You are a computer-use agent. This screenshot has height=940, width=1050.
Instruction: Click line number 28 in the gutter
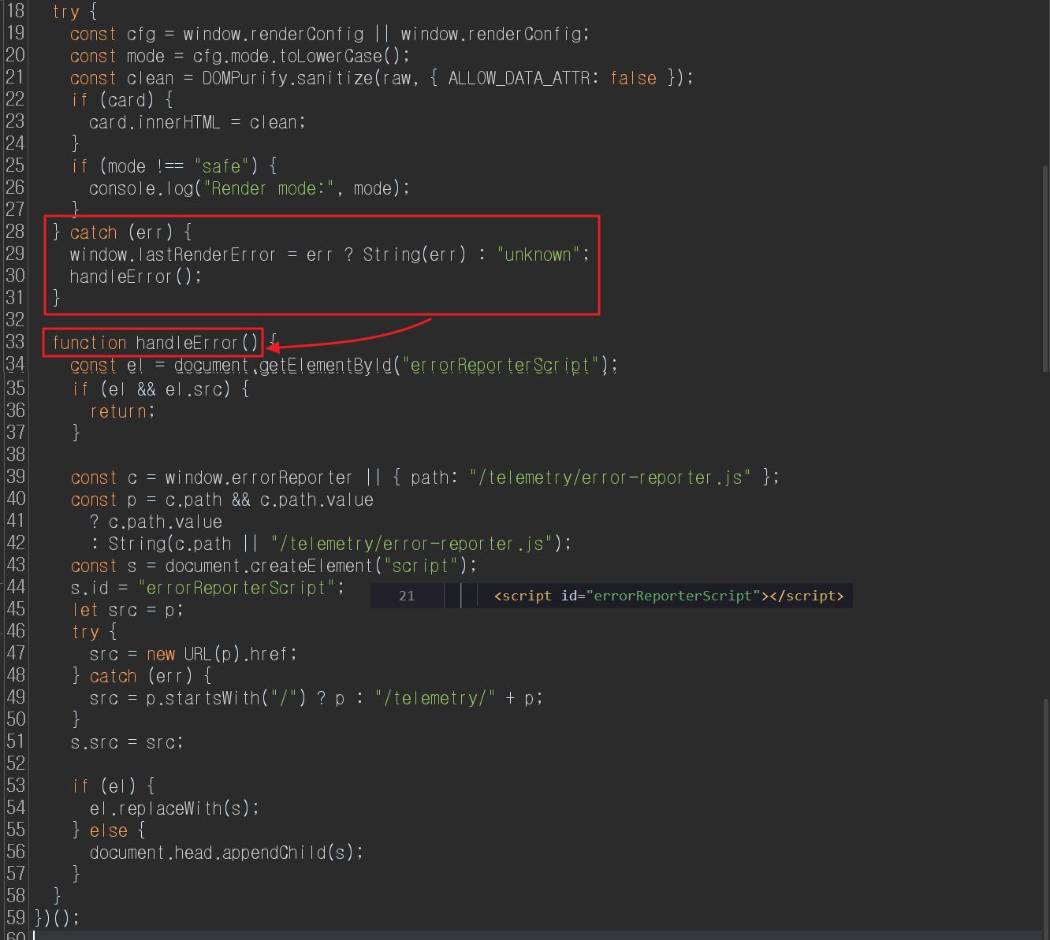pyautogui.click(x=15, y=232)
